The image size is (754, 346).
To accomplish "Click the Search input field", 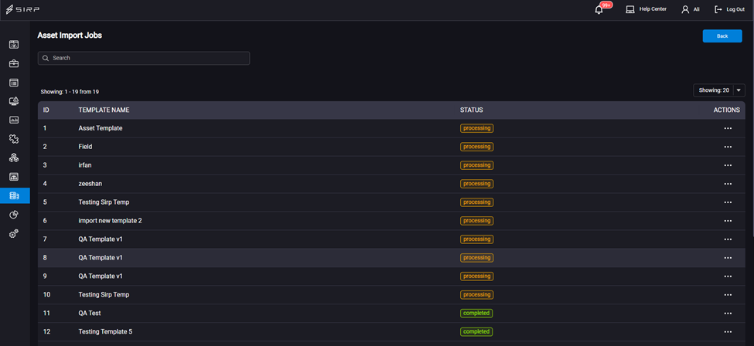I will click(144, 58).
